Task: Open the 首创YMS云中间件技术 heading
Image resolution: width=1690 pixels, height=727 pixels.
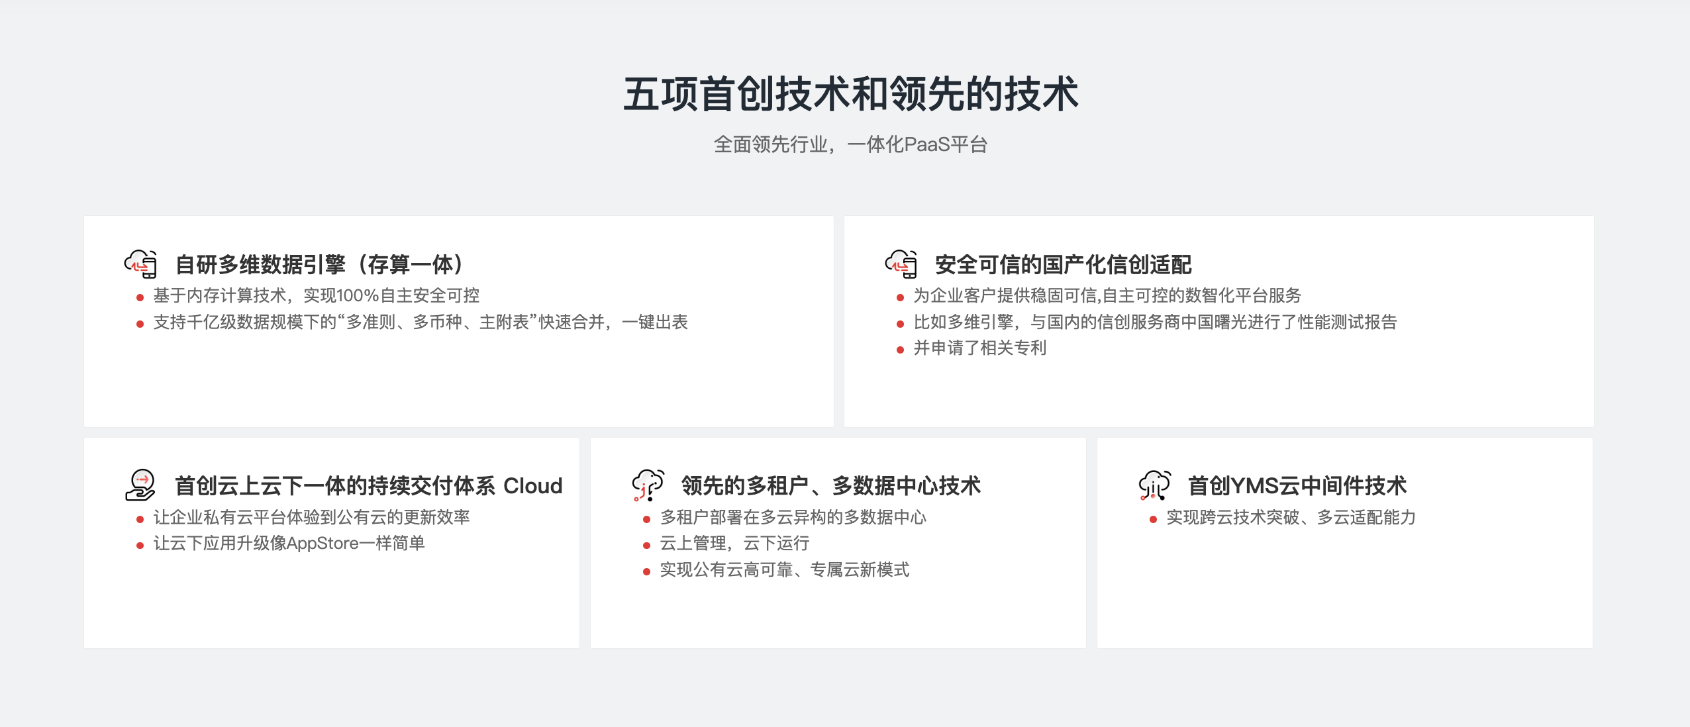Action: (1299, 485)
